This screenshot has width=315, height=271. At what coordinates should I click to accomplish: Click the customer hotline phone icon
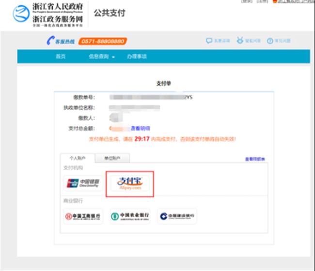point(50,41)
